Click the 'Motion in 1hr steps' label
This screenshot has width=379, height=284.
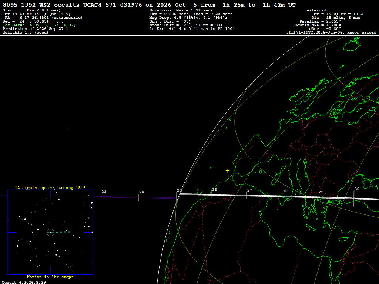(50, 277)
